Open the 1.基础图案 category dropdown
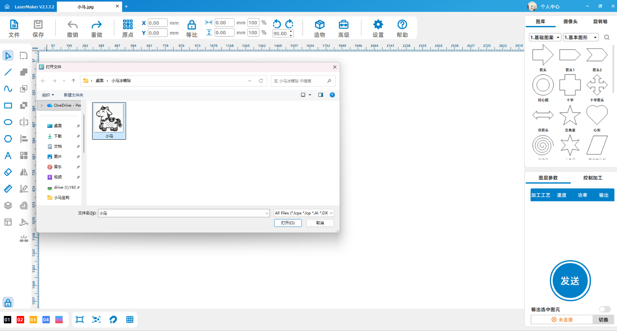Screen dimensions: 617x331 pos(545,37)
